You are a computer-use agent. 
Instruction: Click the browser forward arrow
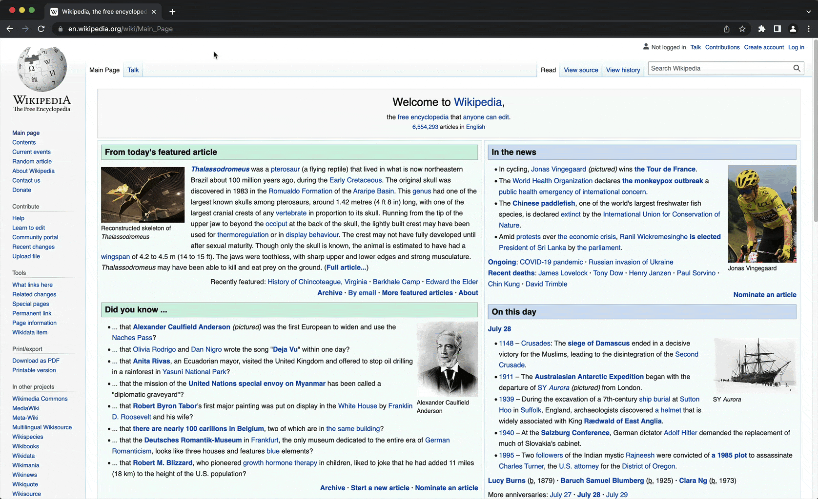coord(25,29)
